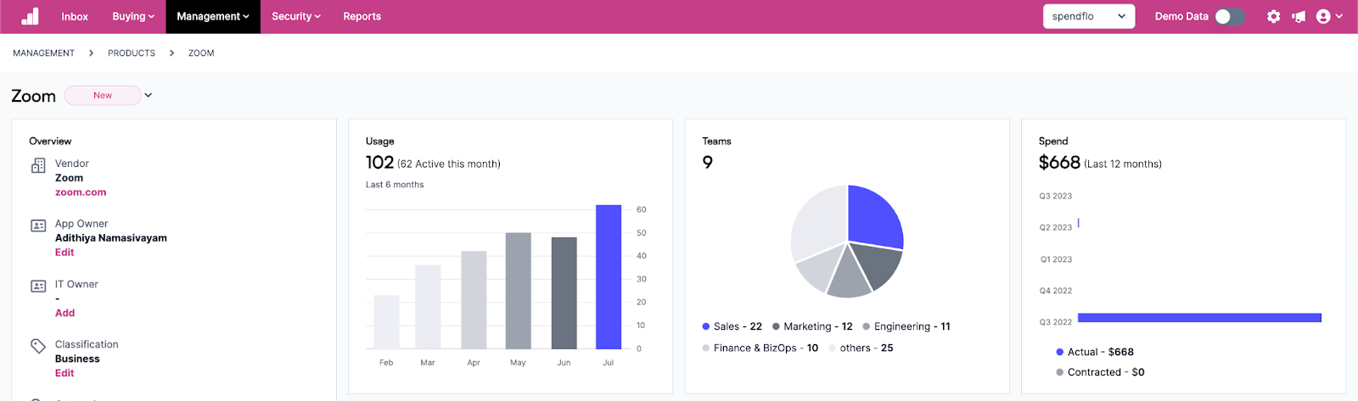1358x401 pixels.
Task: Click the Q3 2022 spend bar
Action: 1199,318
